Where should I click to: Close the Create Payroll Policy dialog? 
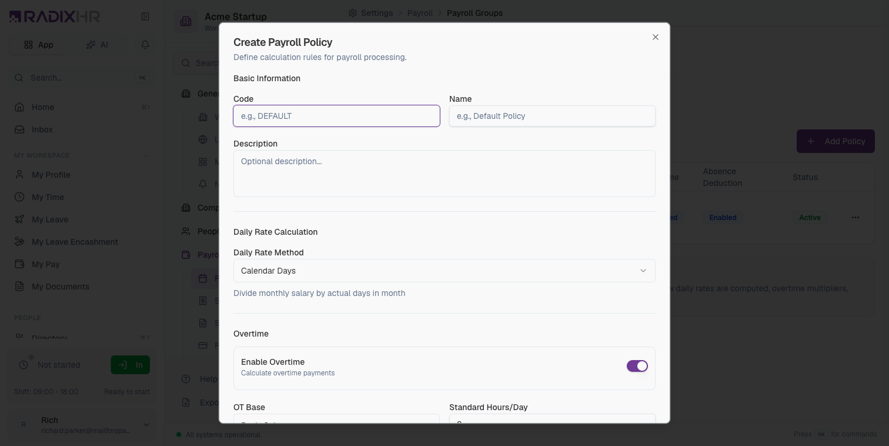click(656, 37)
